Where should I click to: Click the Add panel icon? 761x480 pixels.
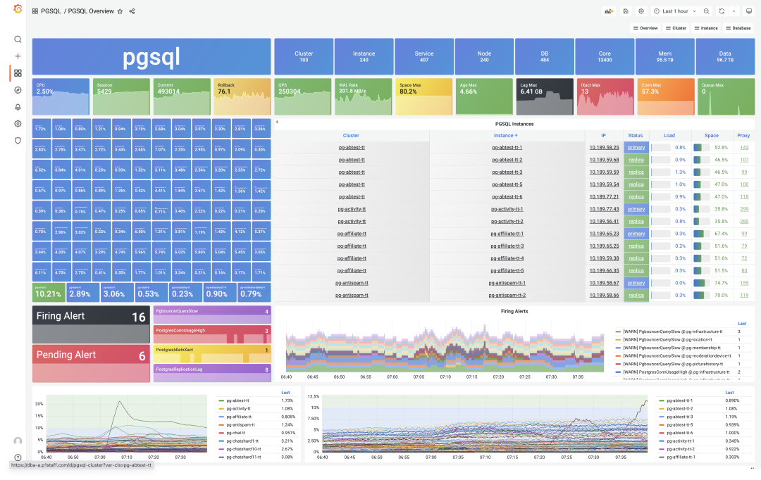click(609, 11)
